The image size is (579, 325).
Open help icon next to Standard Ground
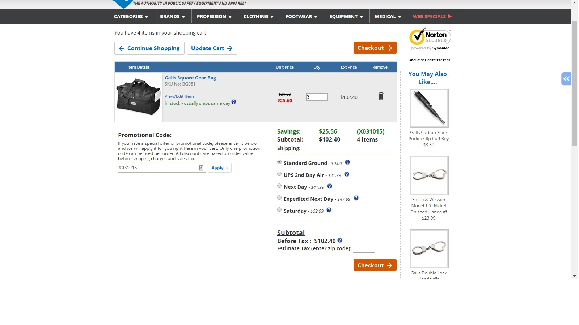coord(347,162)
